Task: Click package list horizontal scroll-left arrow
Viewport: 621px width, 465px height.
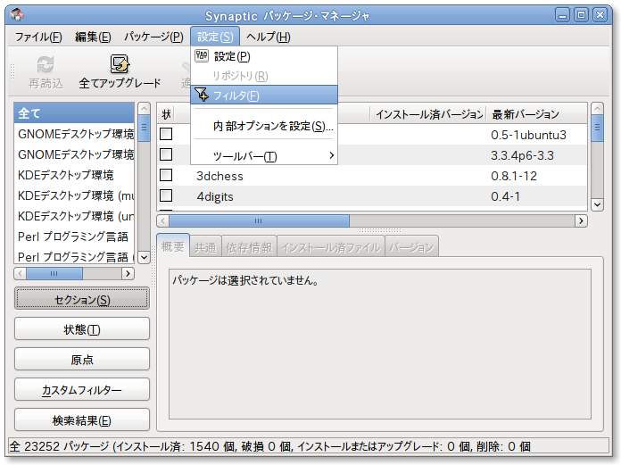Action: click(163, 220)
